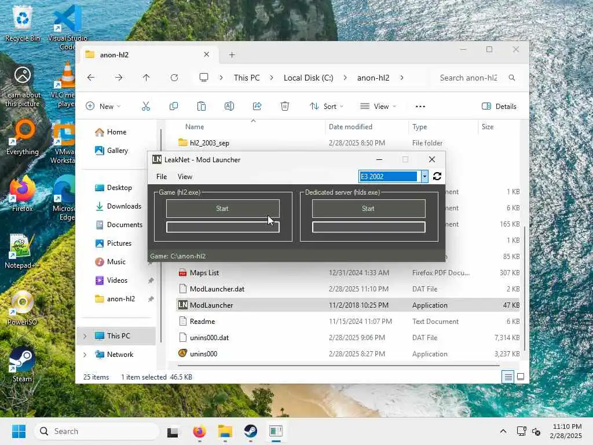Select the anon-hl2 Explorer tab
Viewport: 593px width, 445px height.
tap(149, 55)
